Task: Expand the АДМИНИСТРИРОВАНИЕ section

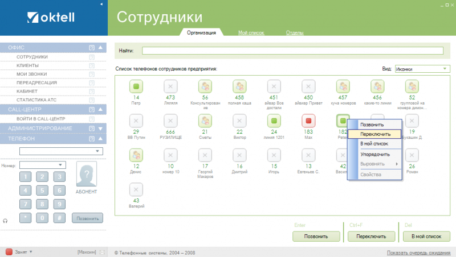Action: pyautogui.click(x=100, y=128)
